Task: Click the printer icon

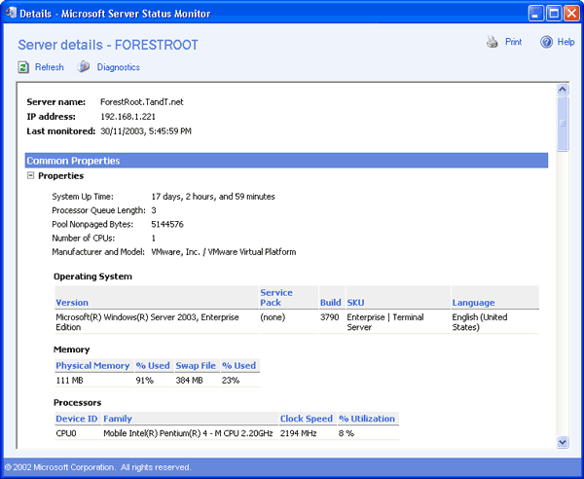Action: tap(492, 42)
